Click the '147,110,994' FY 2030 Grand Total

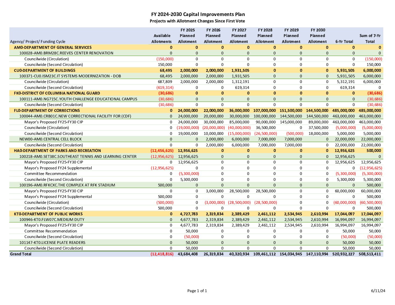click(317, 254)
